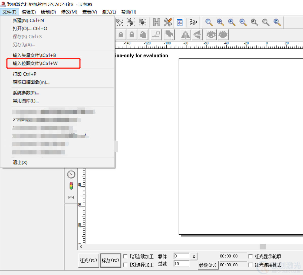
Task: Click the open padlock unlock icon
Action: pos(132,35)
